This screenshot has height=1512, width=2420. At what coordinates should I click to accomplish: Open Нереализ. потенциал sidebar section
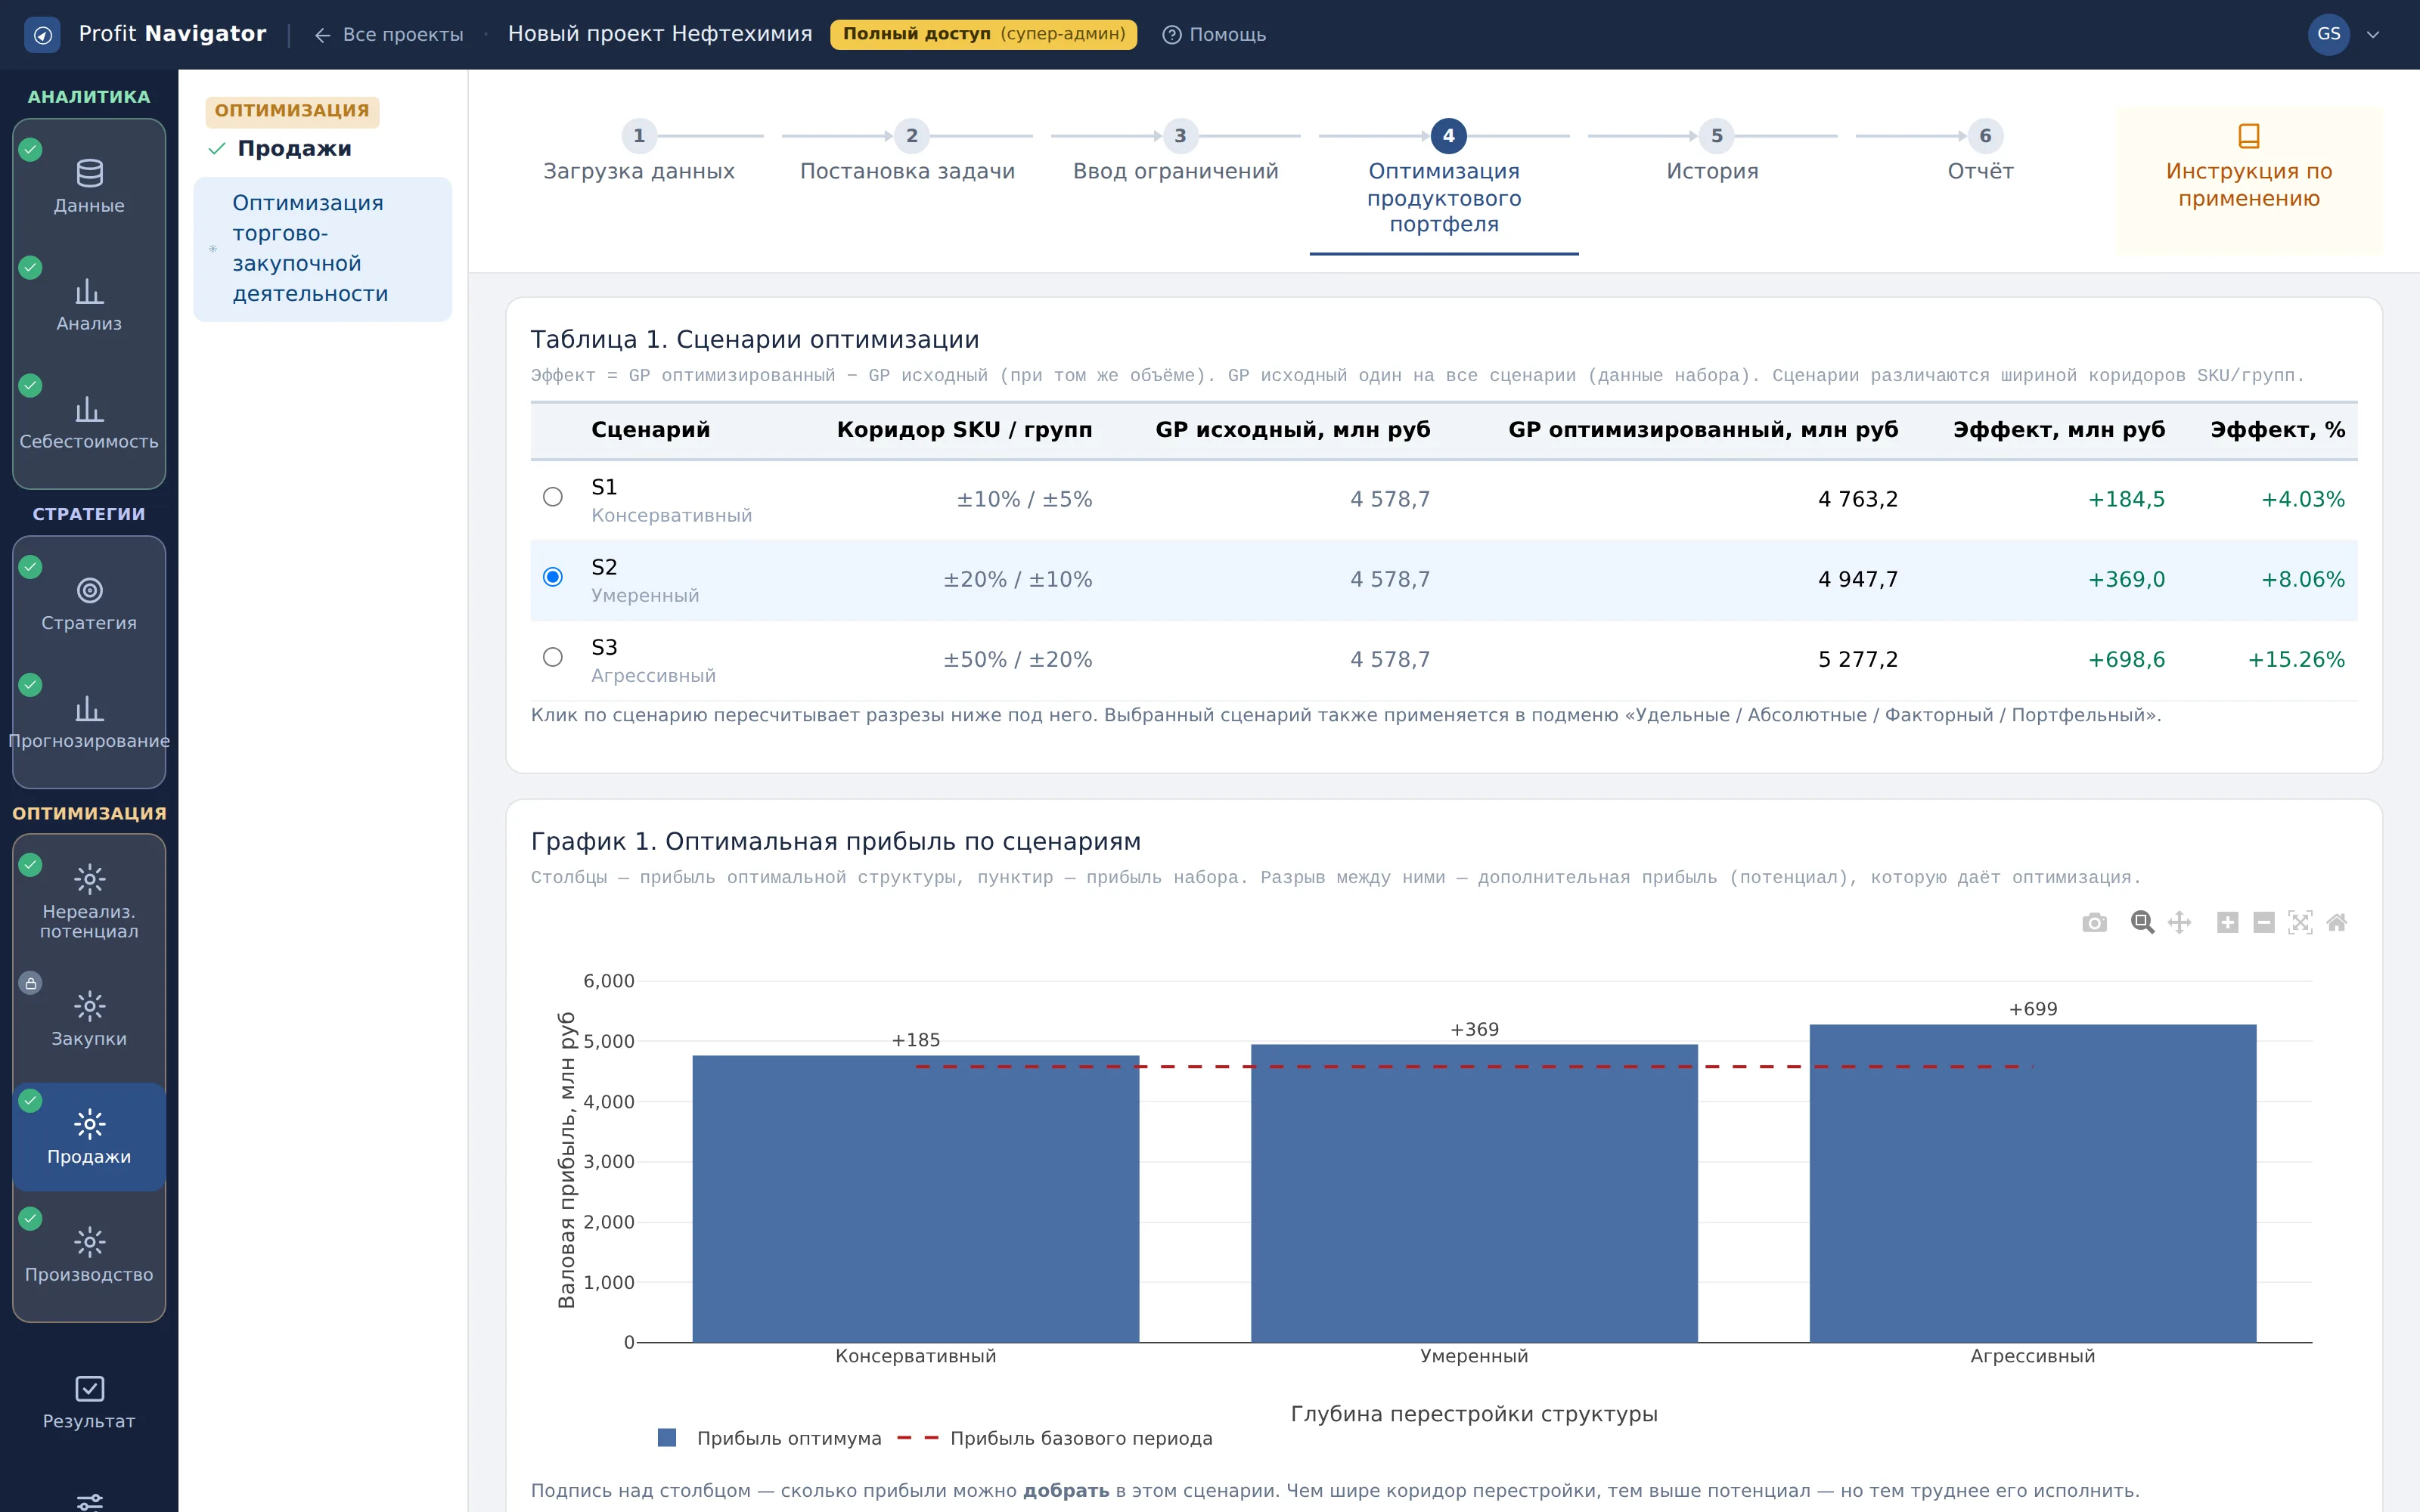click(x=89, y=902)
